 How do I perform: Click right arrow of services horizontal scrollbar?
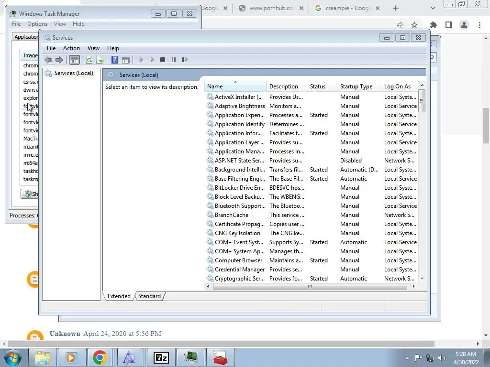(414, 287)
